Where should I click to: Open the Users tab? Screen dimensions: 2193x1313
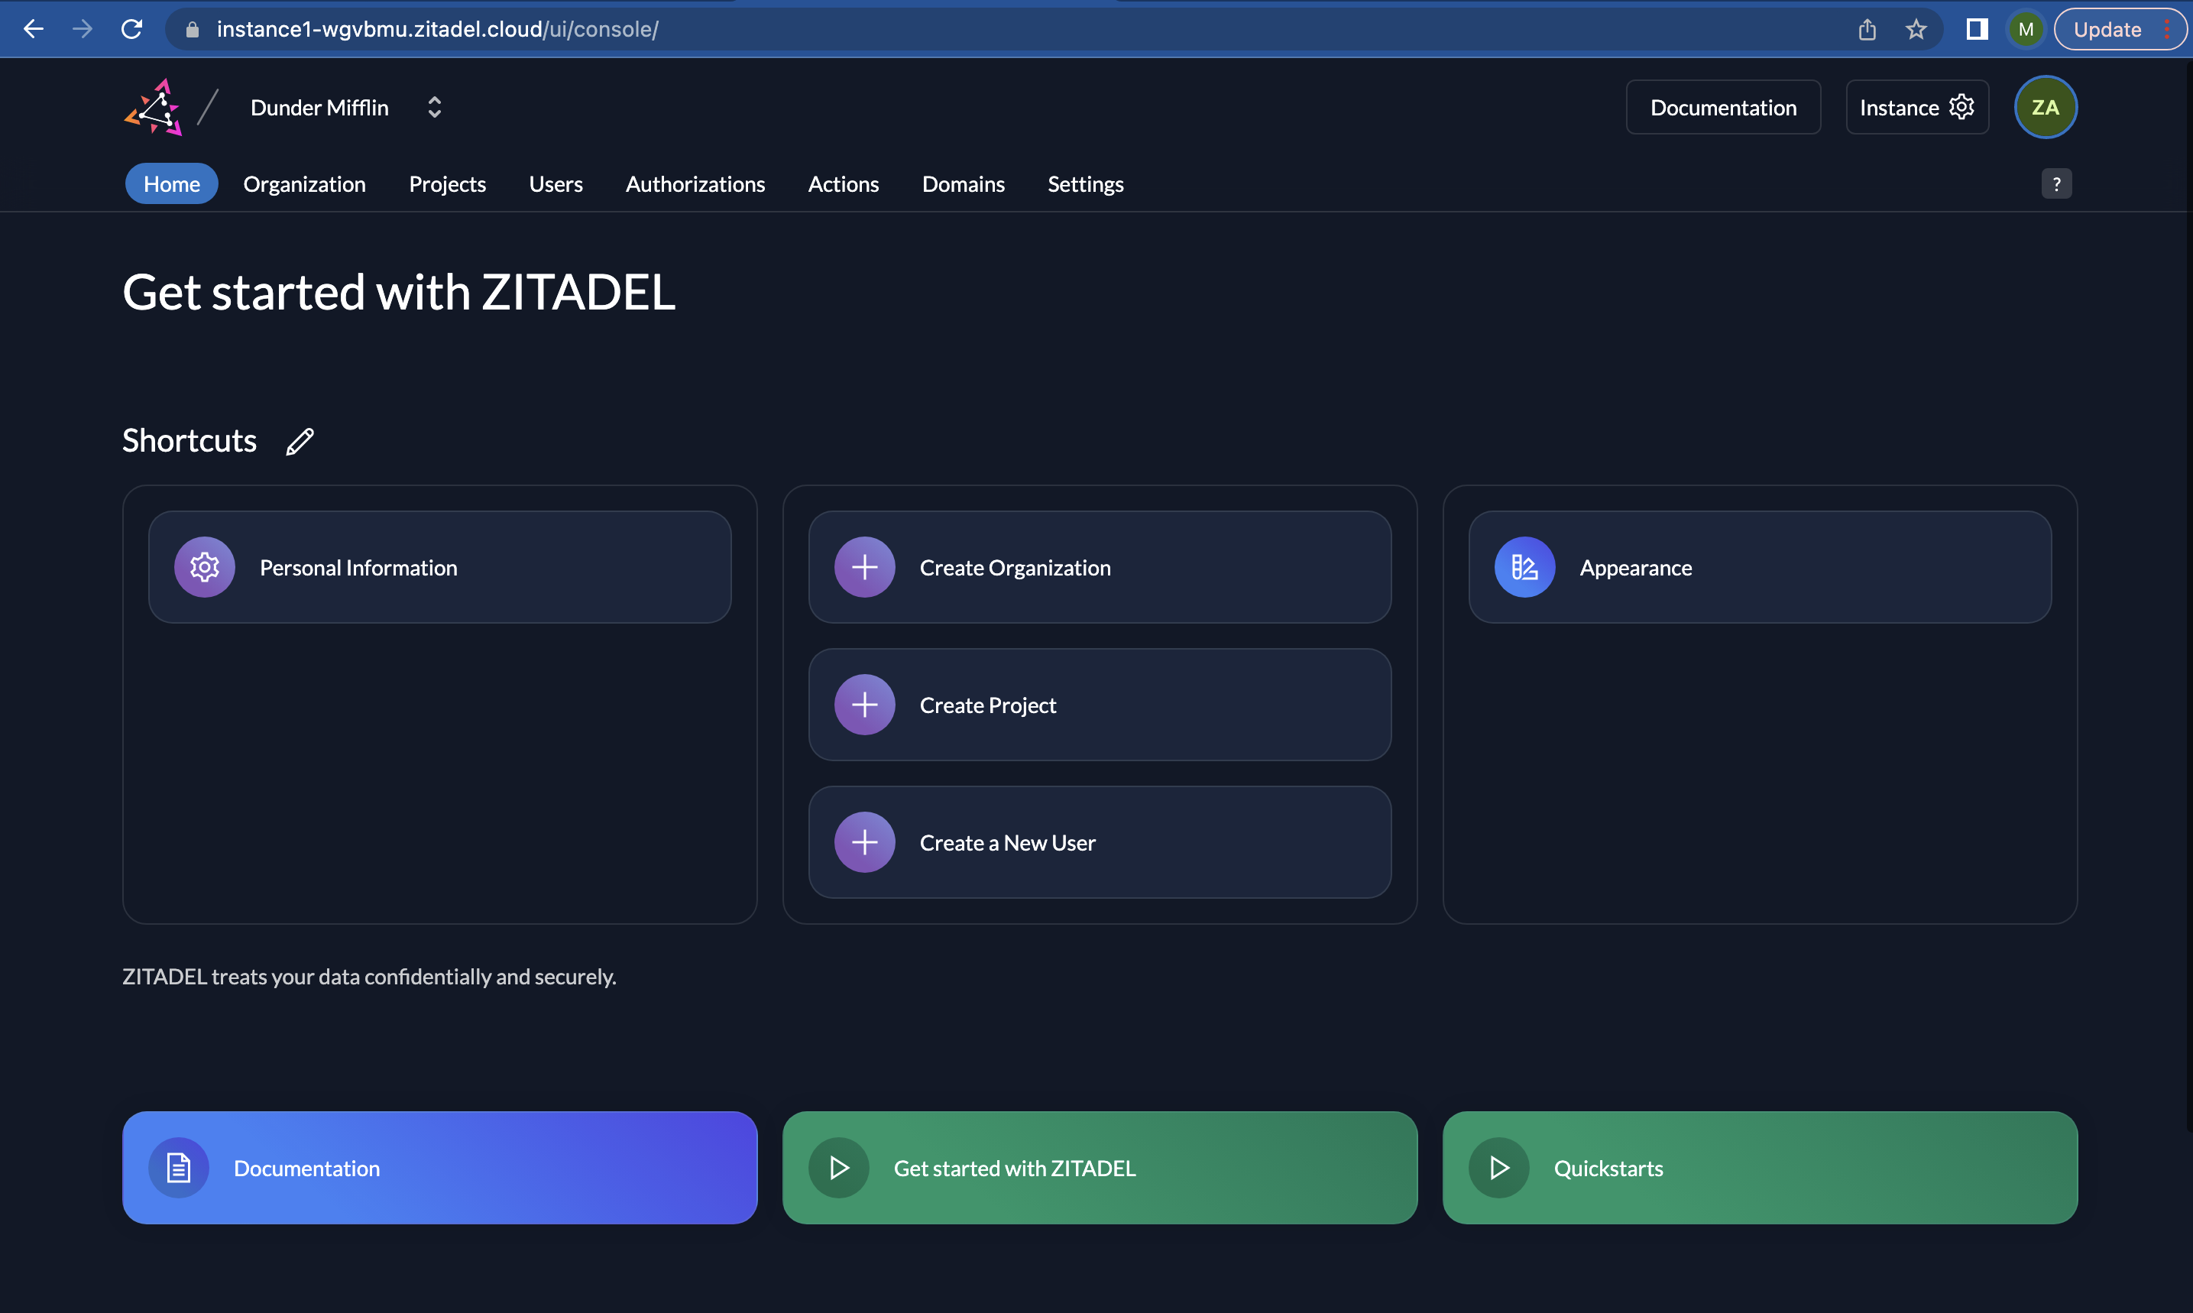click(556, 184)
